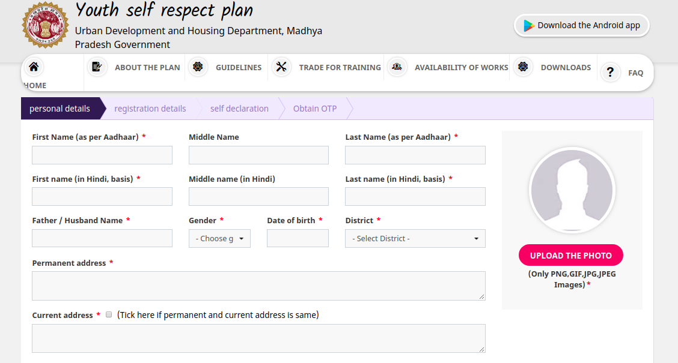
Task: Click the Availability of Works icon
Action: pyautogui.click(x=397, y=67)
